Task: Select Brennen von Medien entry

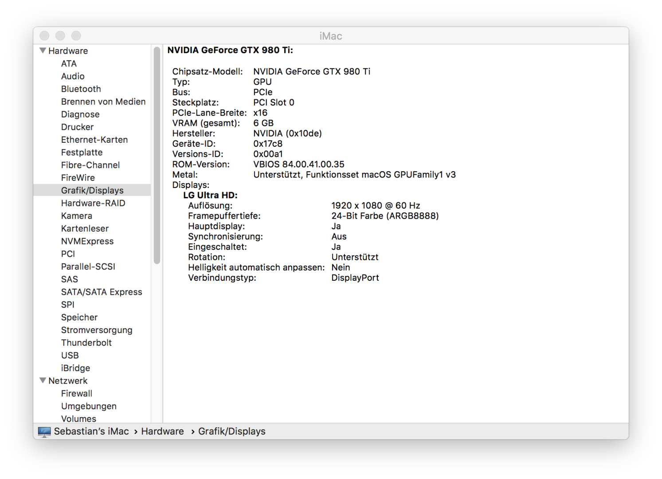Action: pyautogui.click(x=103, y=102)
